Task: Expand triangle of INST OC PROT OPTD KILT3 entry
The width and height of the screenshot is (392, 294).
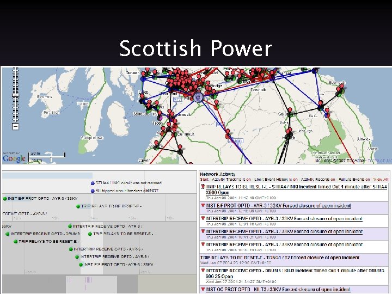Action: [x=203, y=289]
